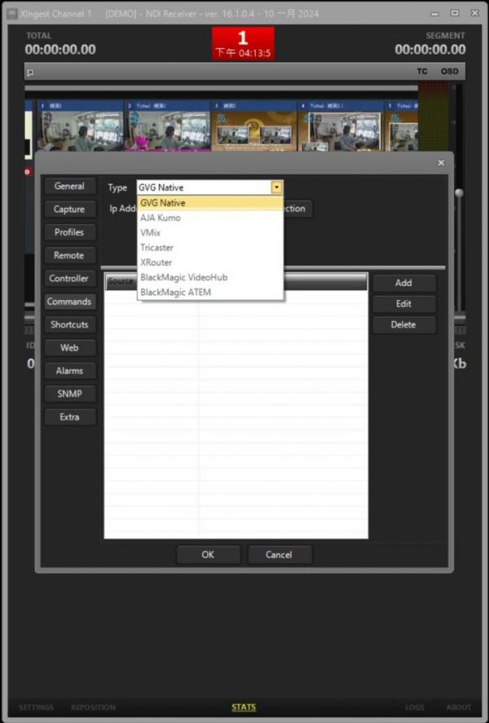This screenshot has width=489, height=723.
Task: Select source thumbnail number 4
Action: (x=340, y=126)
